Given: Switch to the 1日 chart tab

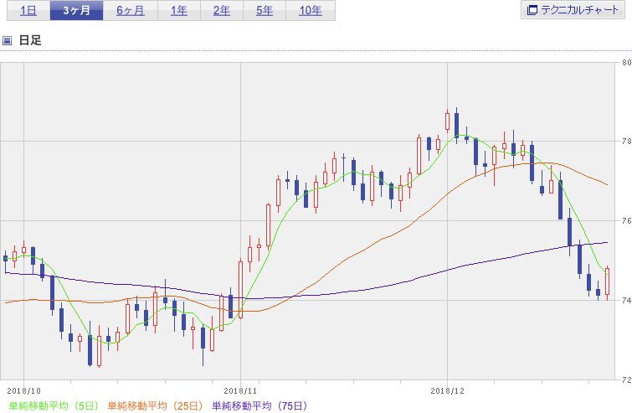Looking at the screenshot, I should pyautogui.click(x=28, y=11).
